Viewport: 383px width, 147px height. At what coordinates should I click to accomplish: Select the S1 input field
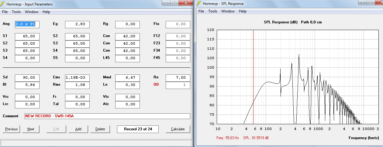coord(27,36)
